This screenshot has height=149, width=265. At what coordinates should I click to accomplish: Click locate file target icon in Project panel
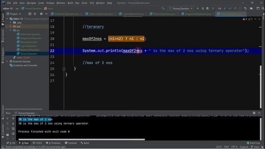[30, 14]
